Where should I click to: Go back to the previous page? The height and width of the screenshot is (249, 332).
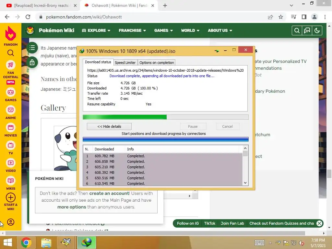[7, 17]
